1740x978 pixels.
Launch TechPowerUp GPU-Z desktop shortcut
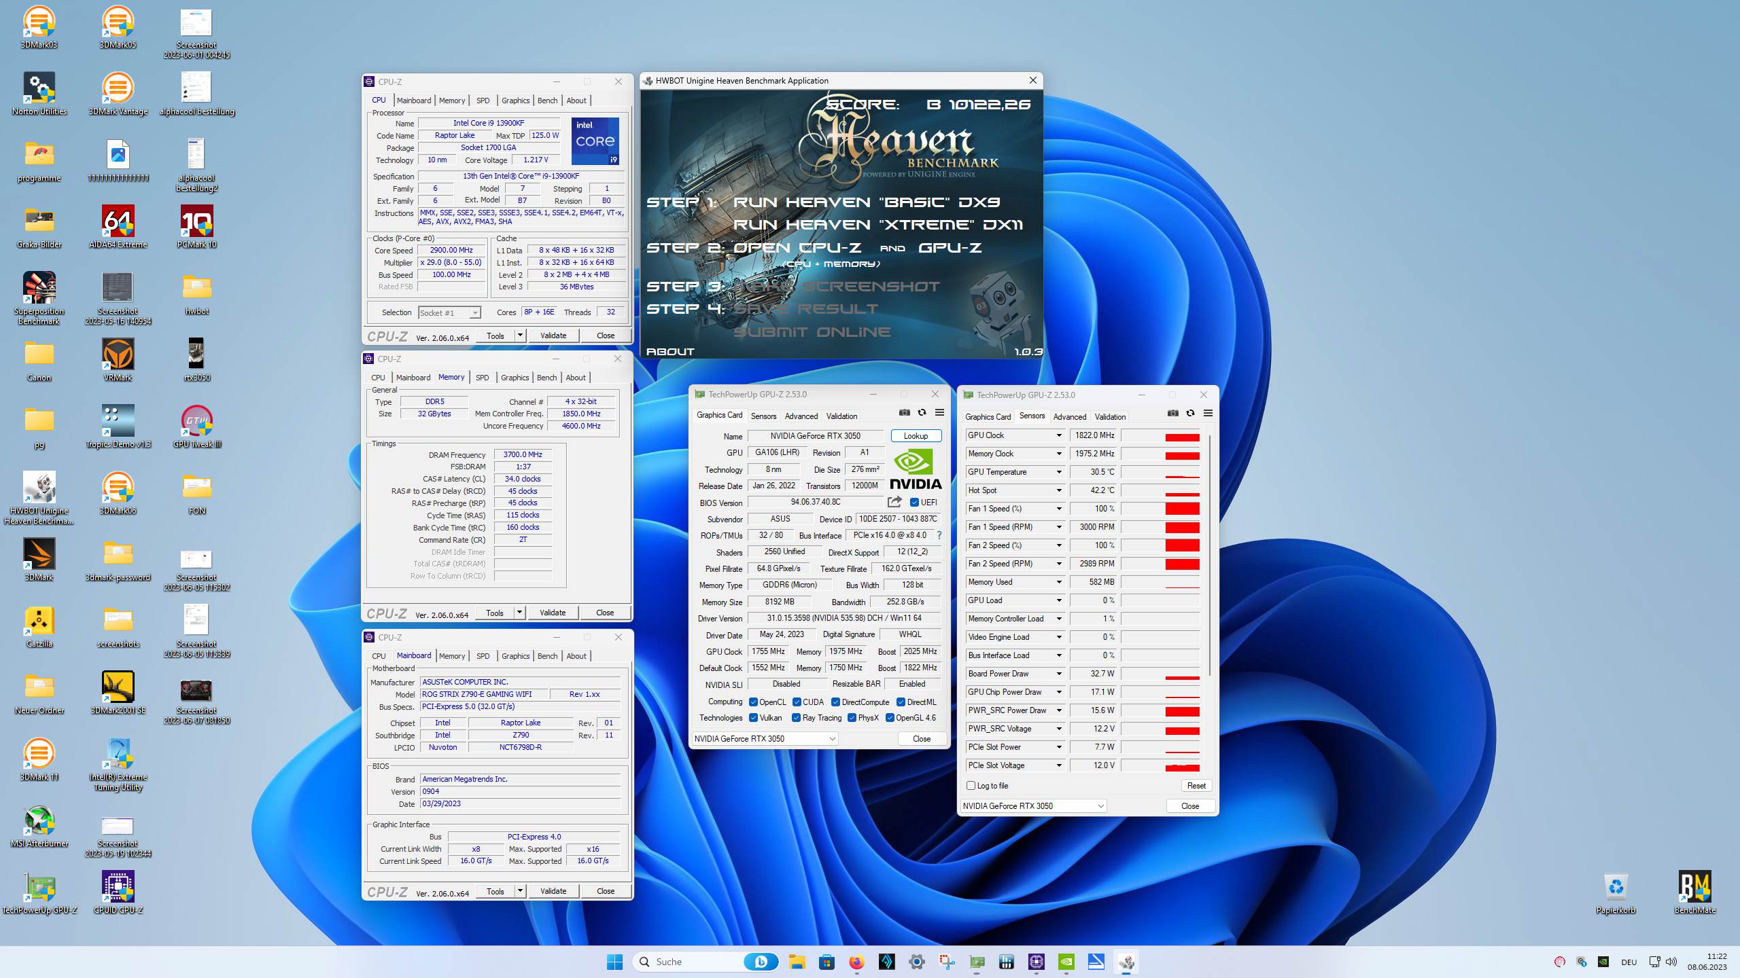coord(39,892)
